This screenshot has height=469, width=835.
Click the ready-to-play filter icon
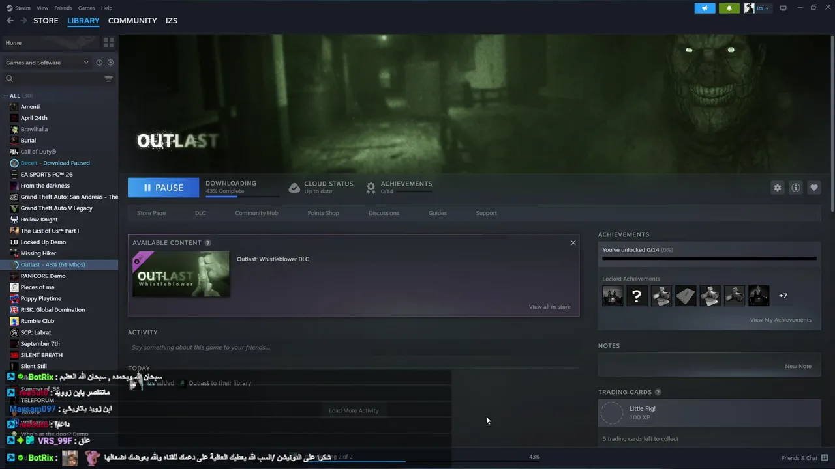pyautogui.click(x=110, y=63)
